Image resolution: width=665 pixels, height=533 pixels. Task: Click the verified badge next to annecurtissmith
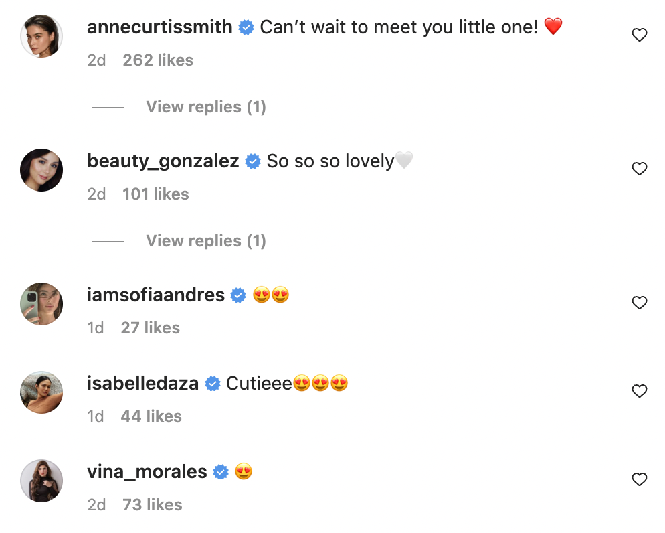246,27
